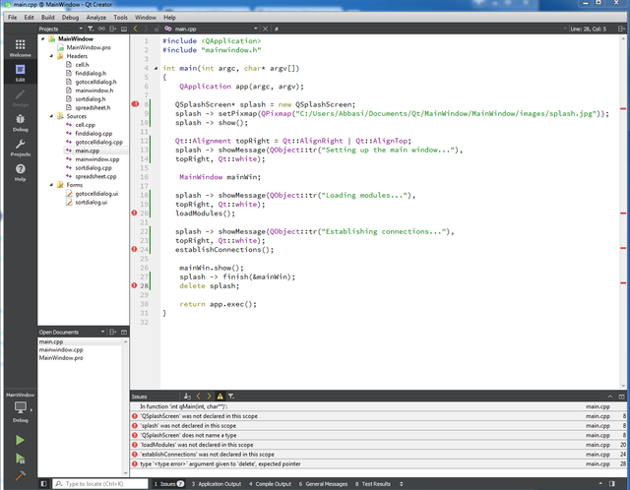This screenshot has width=630, height=490.
Task: Open the Welcome mode
Action: tap(20, 47)
